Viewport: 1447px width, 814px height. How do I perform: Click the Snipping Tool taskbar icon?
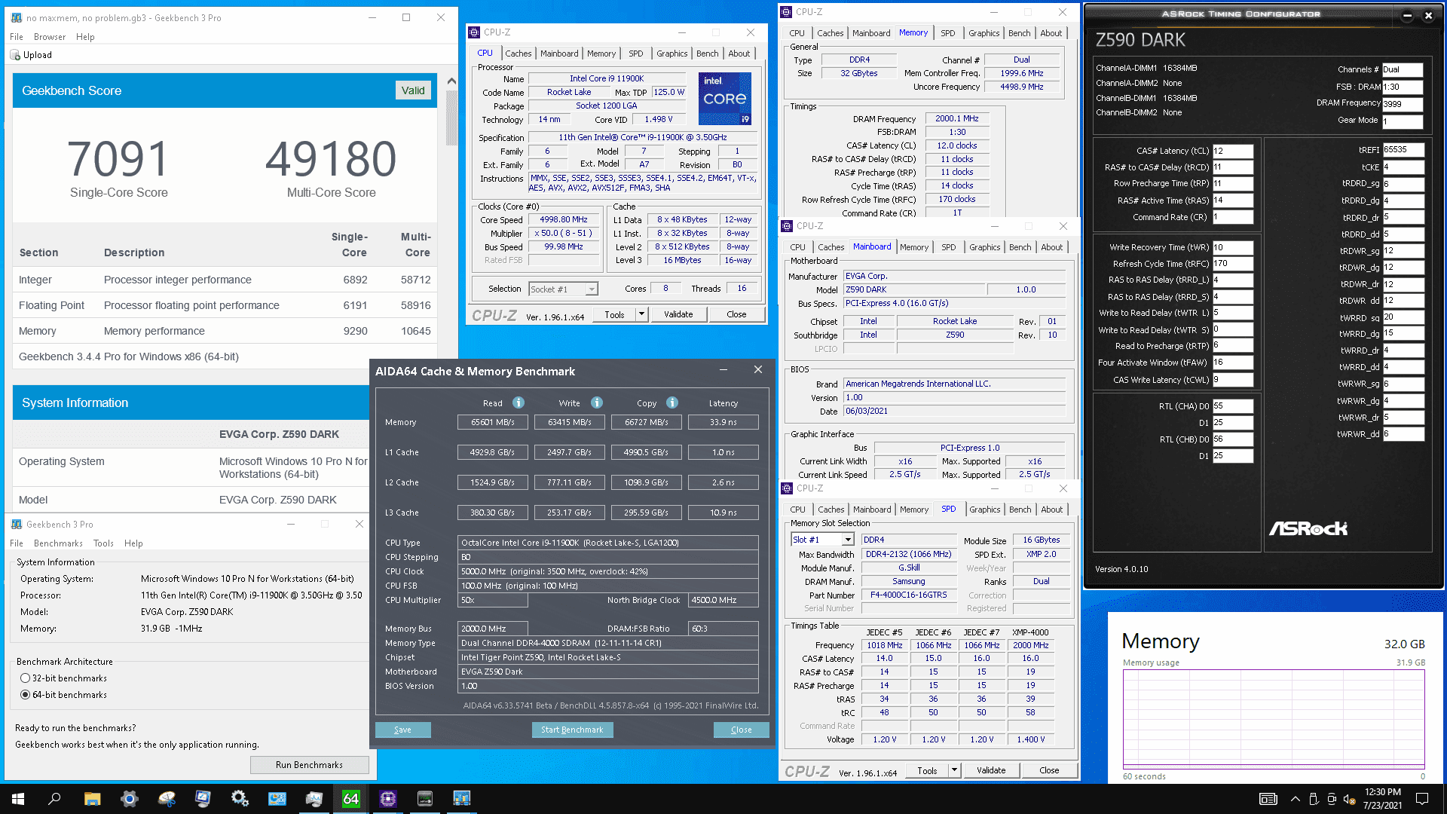[x=167, y=799]
